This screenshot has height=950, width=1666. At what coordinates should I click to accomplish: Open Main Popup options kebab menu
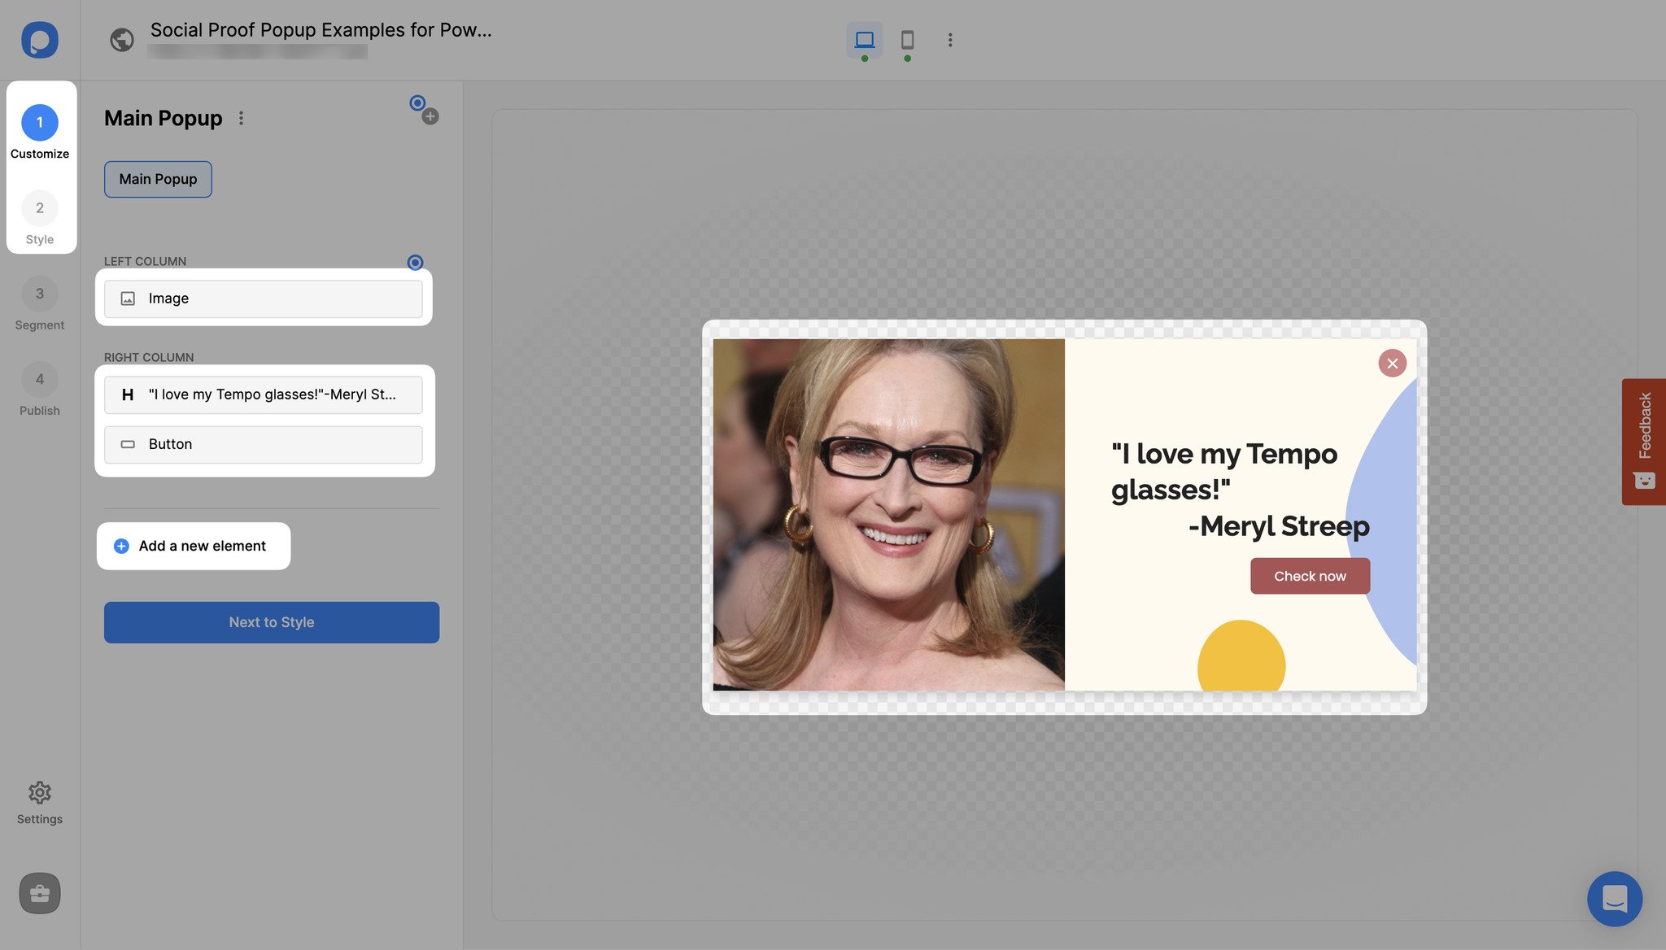[x=241, y=119]
